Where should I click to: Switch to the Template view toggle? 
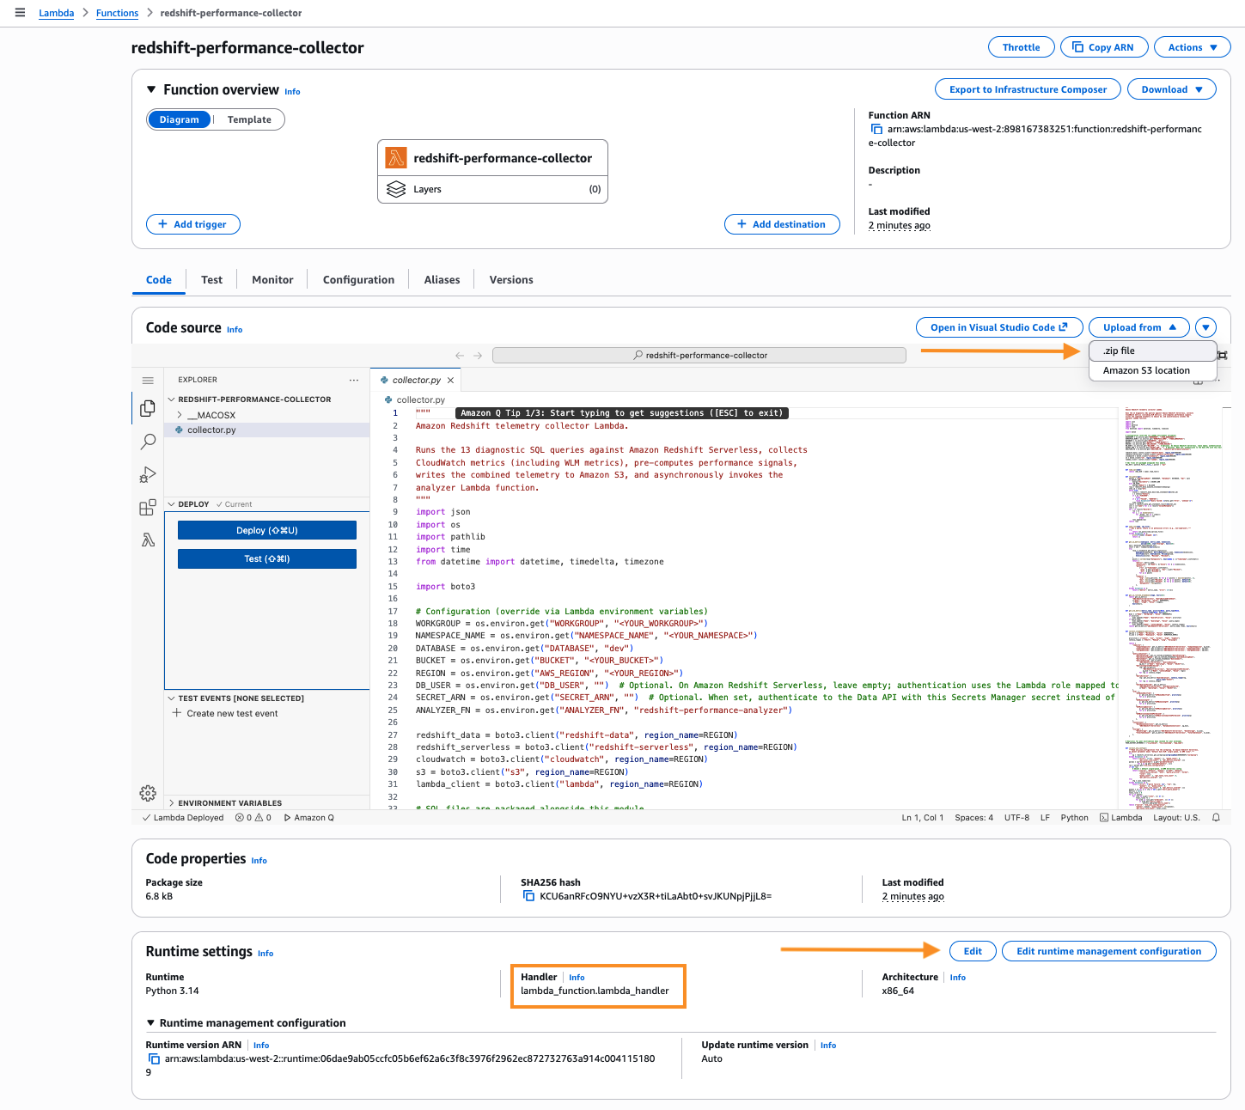249,119
